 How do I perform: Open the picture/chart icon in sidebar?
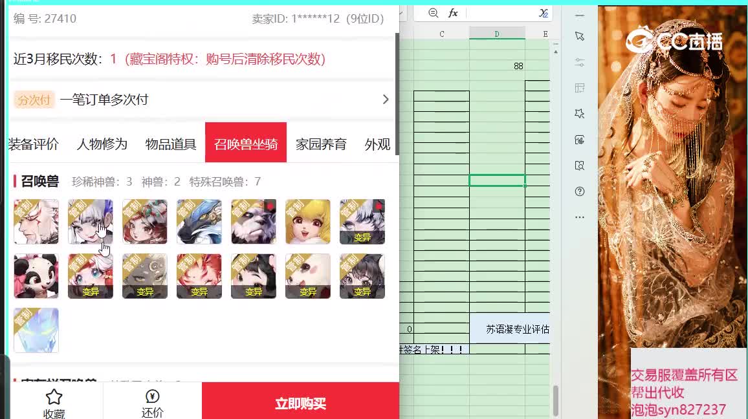coord(580,140)
